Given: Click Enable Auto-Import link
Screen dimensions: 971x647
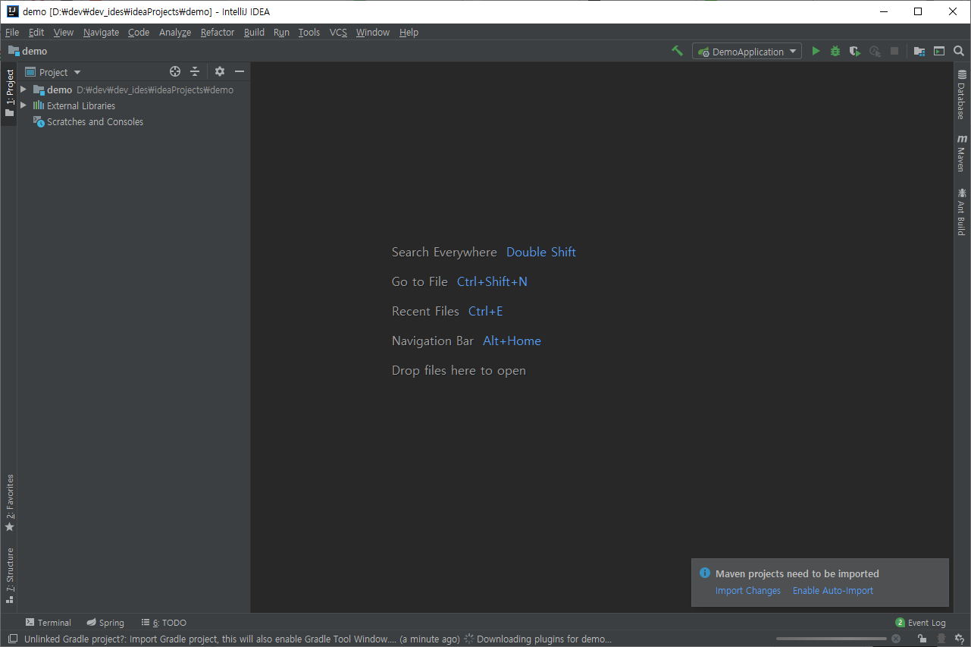Looking at the screenshot, I should (x=833, y=591).
